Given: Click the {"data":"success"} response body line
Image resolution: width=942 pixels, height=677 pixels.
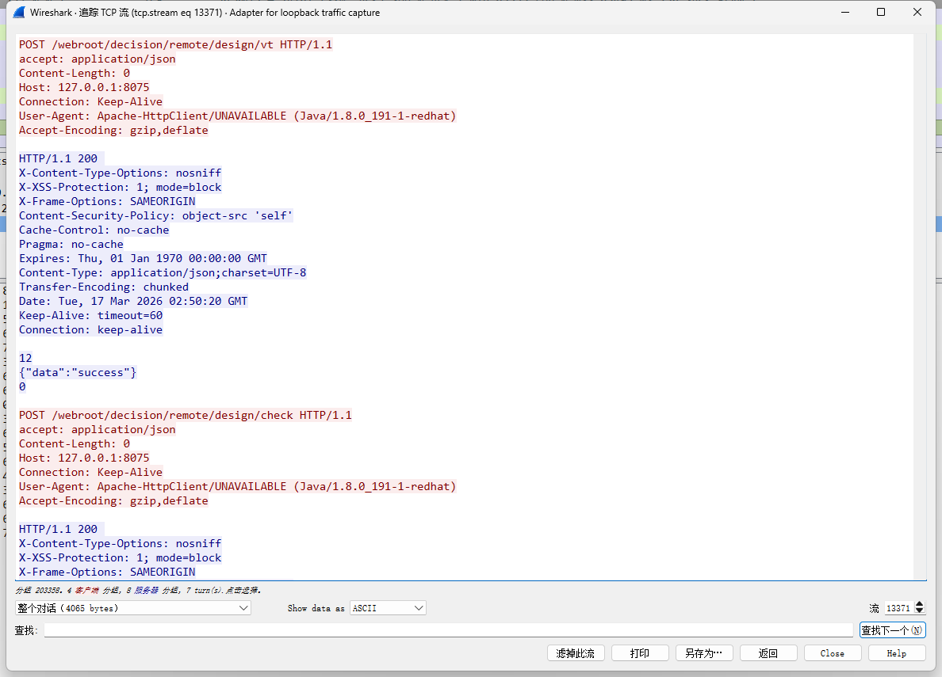Looking at the screenshot, I should point(78,373).
